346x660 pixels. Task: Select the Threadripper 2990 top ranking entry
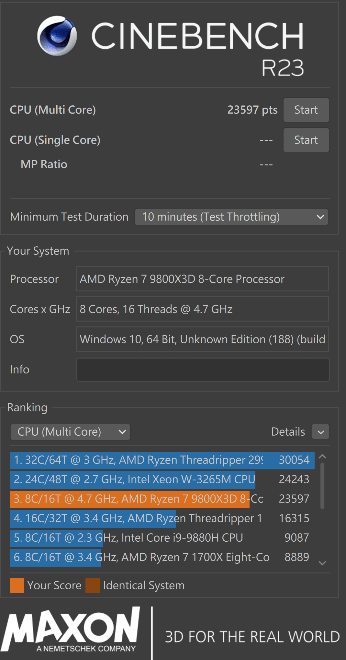[146, 460]
